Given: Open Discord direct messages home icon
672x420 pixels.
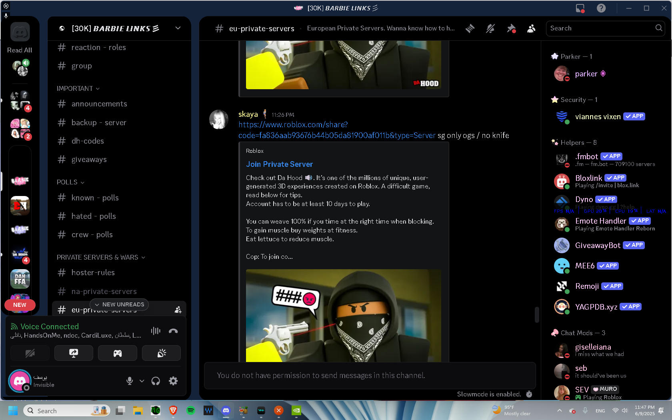Looking at the screenshot, I should tap(20, 32).
